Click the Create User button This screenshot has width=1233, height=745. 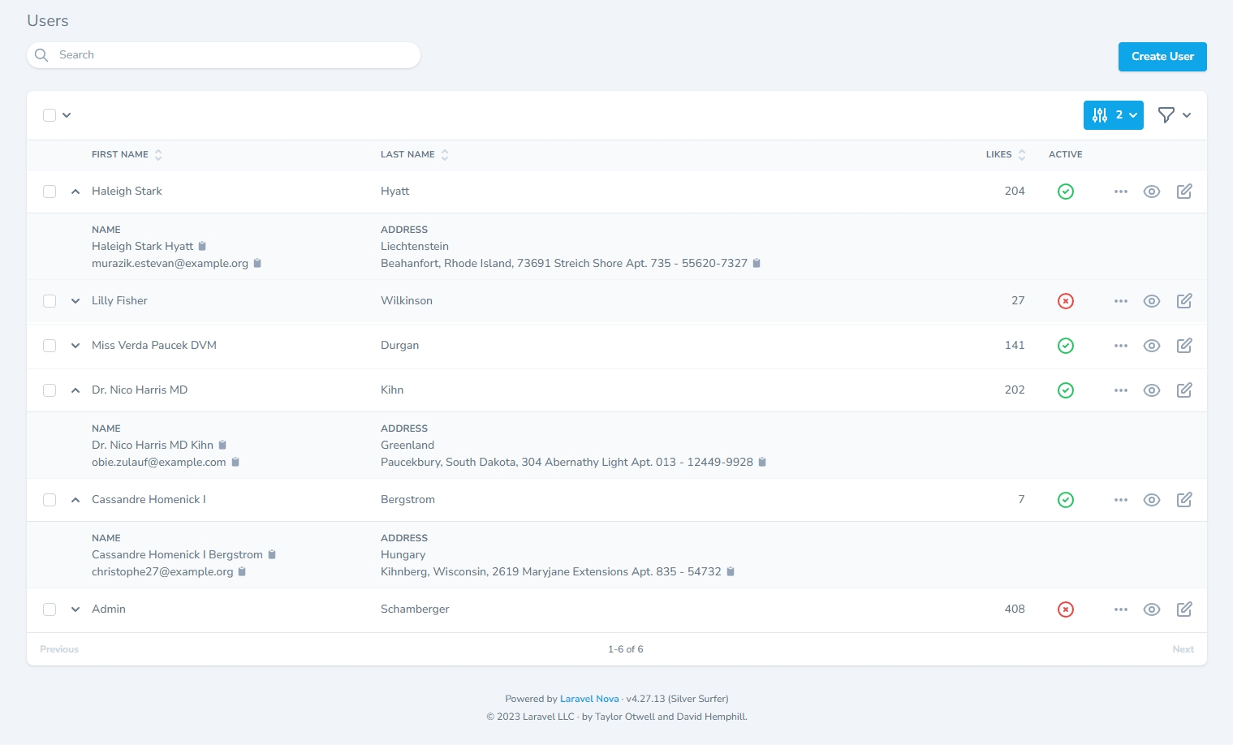pos(1162,57)
